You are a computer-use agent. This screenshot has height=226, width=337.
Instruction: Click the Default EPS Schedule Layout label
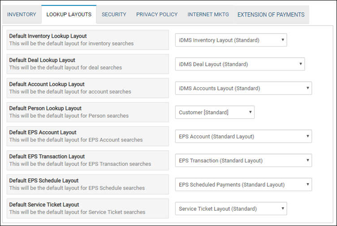44,180
